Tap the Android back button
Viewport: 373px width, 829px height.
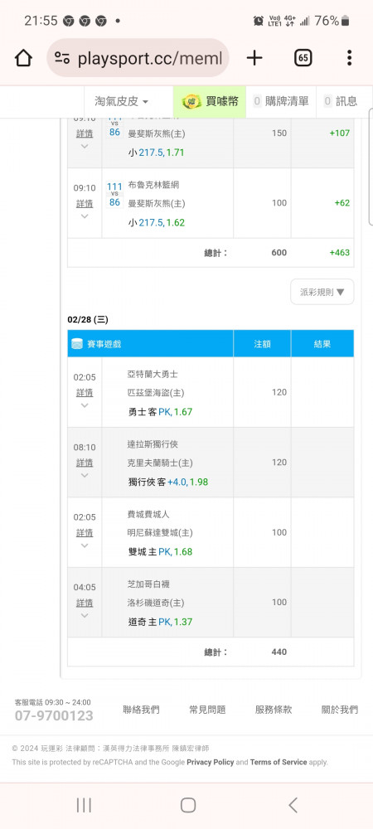point(293,805)
